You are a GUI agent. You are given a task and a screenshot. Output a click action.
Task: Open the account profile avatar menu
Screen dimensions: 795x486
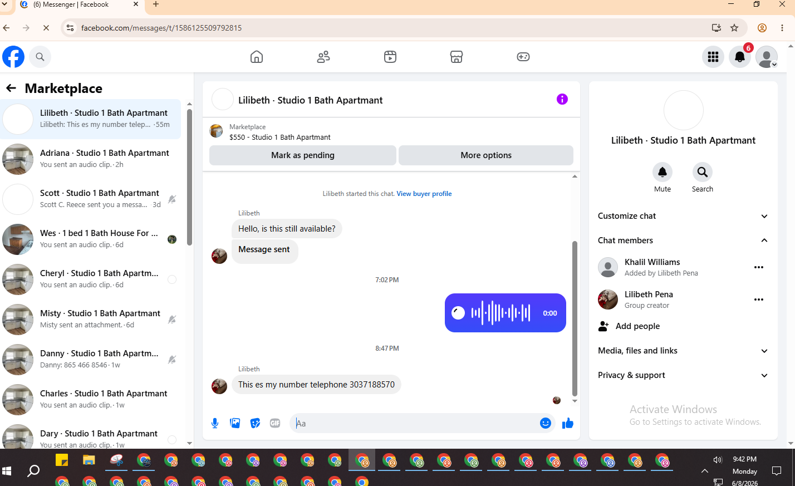tap(767, 57)
